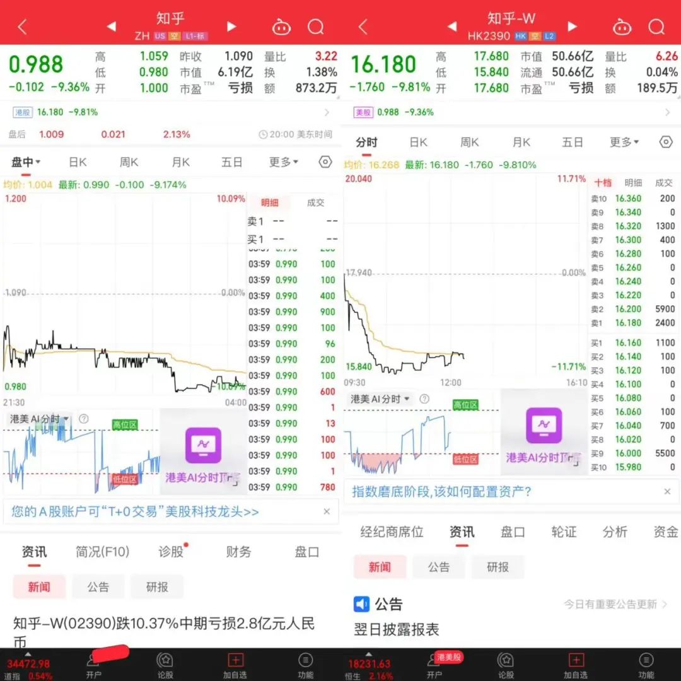This screenshot has width=681, height=681.
Task: Select the 公告 filter under 资讯 on left
Action: point(98,587)
